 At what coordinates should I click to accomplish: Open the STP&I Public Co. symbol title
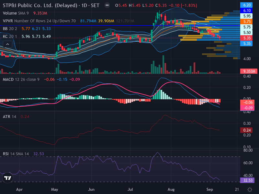tap(40, 5)
